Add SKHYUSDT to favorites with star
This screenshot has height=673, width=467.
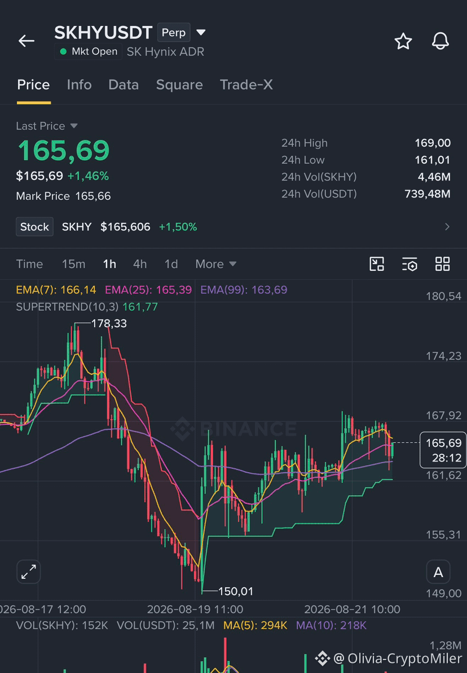coord(403,41)
